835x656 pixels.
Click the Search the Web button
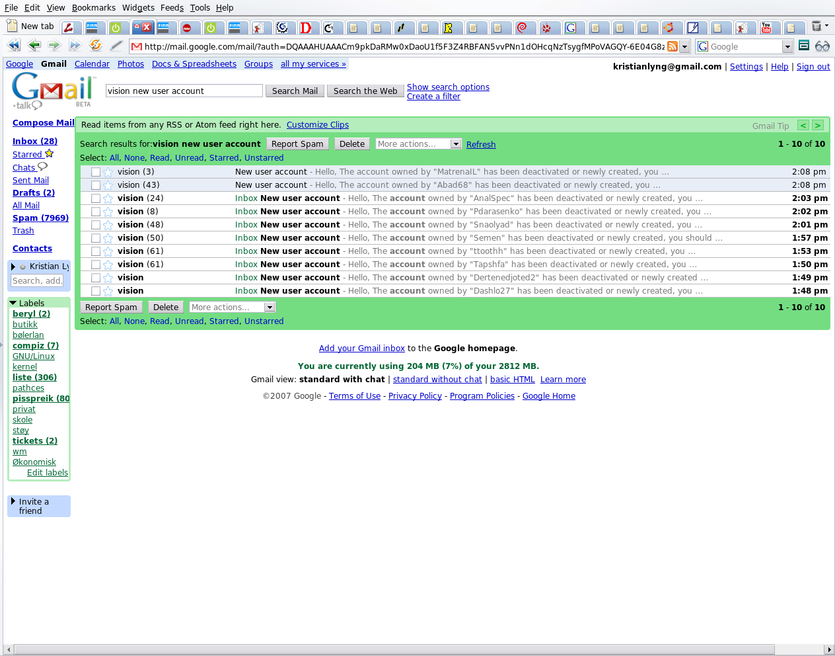click(x=365, y=91)
